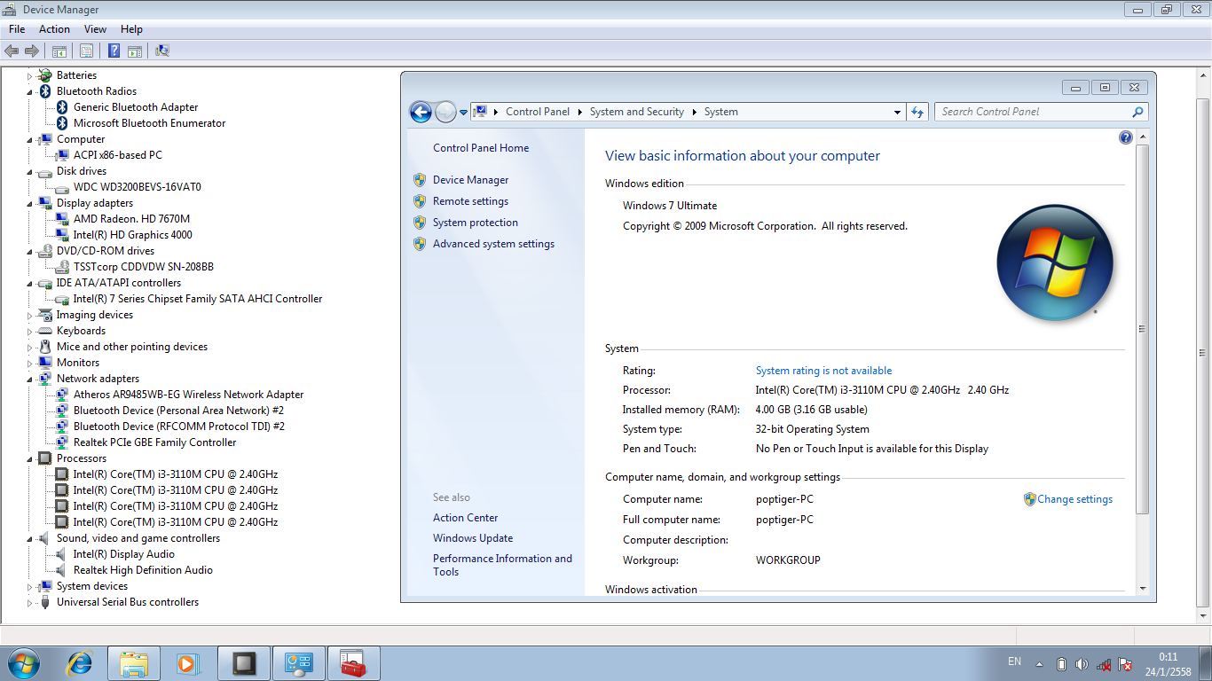Image resolution: width=1212 pixels, height=681 pixels.
Task: Open Advanced system settings link
Action: (493, 244)
